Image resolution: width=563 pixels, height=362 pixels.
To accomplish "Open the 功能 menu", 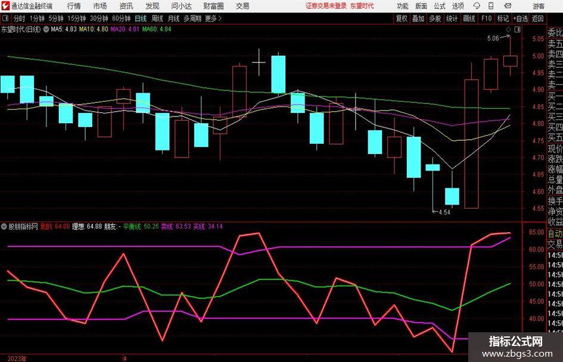I will (x=403, y=6).
